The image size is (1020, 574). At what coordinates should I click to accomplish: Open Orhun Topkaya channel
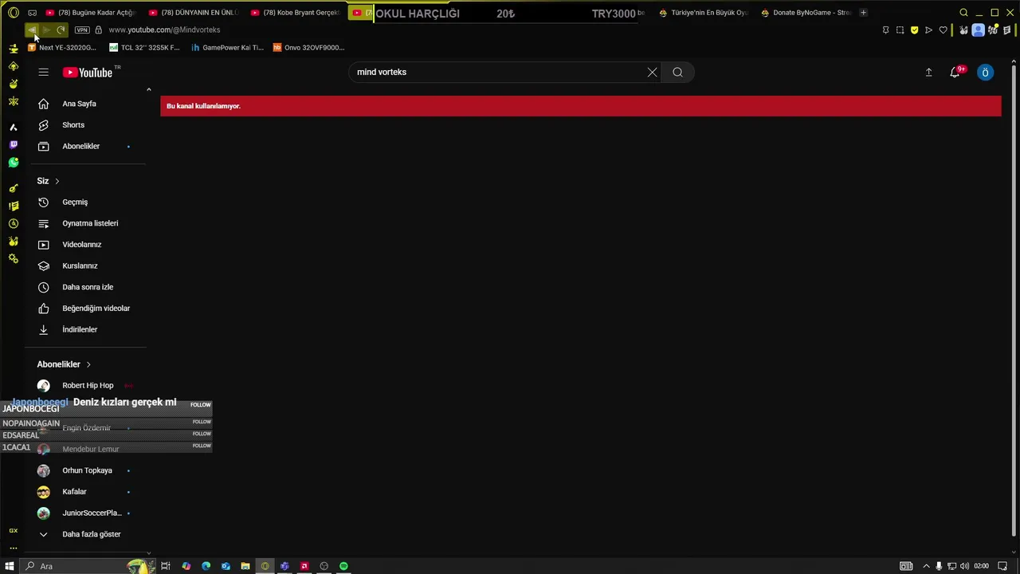[x=88, y=470]
